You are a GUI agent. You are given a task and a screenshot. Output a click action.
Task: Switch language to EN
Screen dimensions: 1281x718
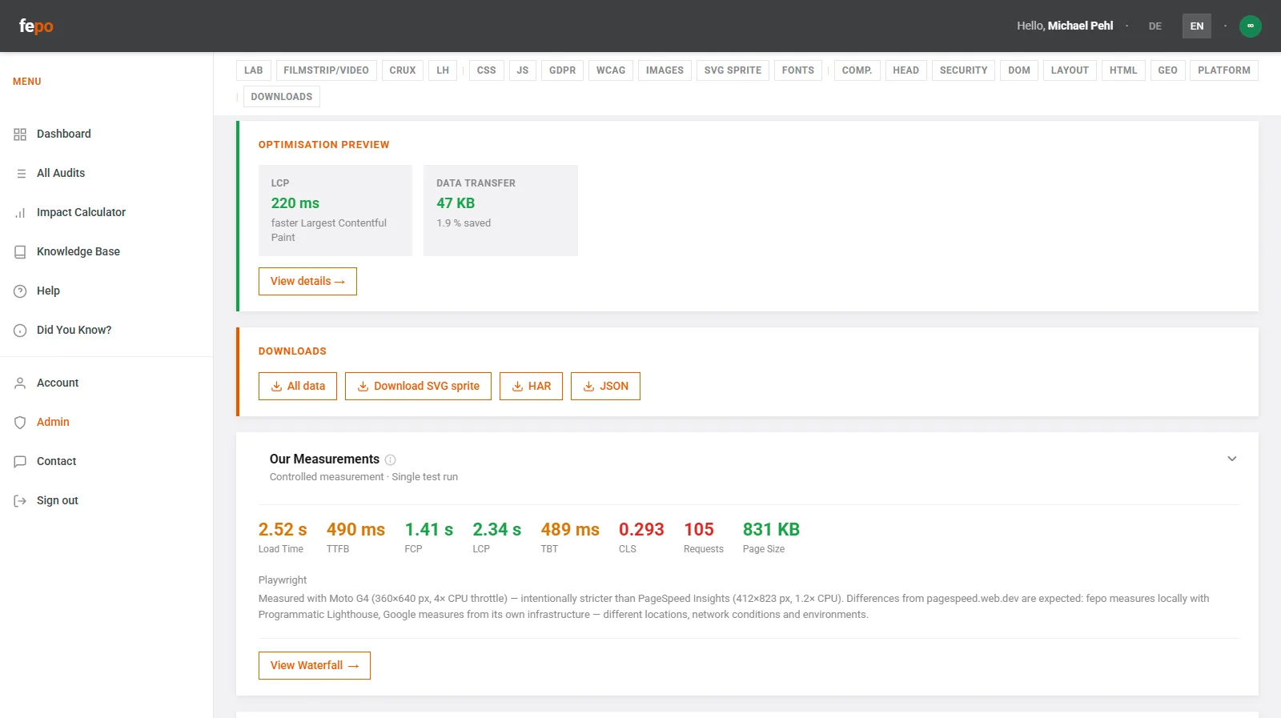1197,26
